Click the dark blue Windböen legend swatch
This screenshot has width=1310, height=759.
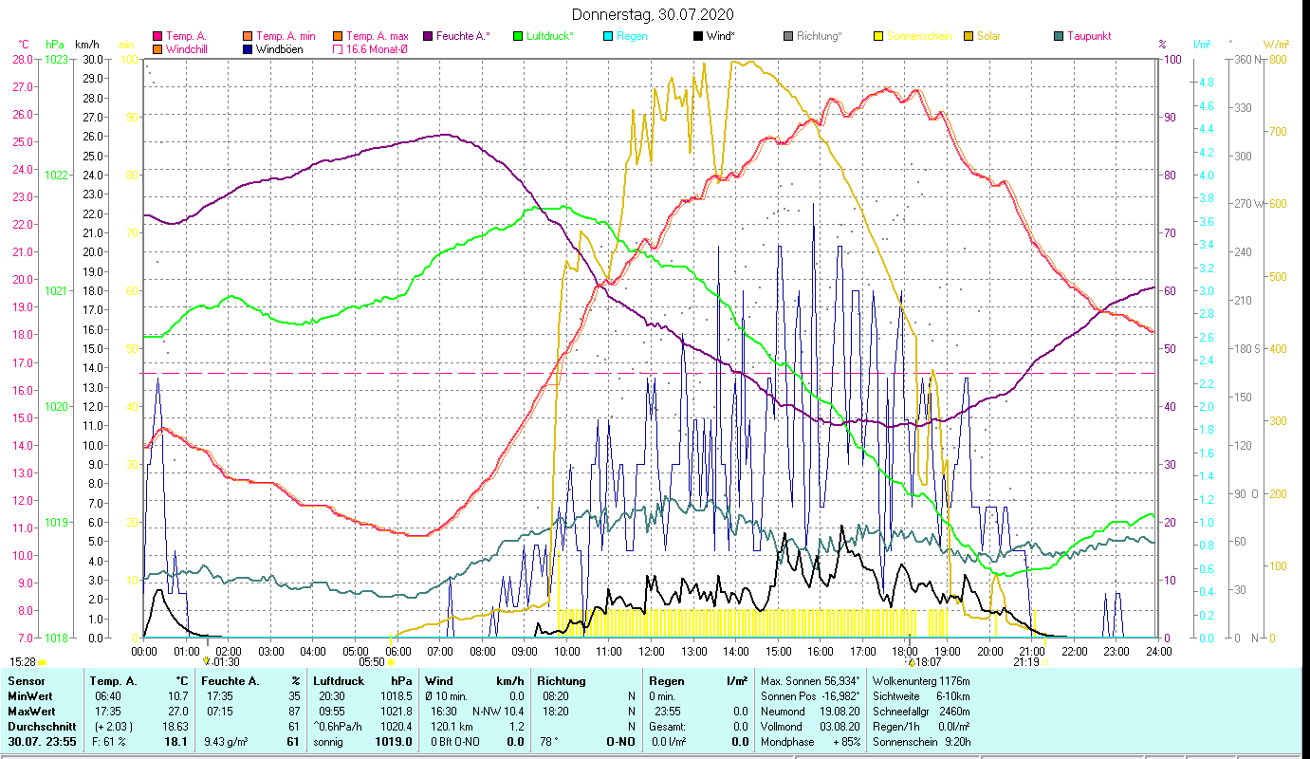point(248,49)
